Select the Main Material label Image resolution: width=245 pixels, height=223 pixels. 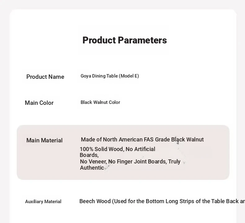(x=44, y=140)
